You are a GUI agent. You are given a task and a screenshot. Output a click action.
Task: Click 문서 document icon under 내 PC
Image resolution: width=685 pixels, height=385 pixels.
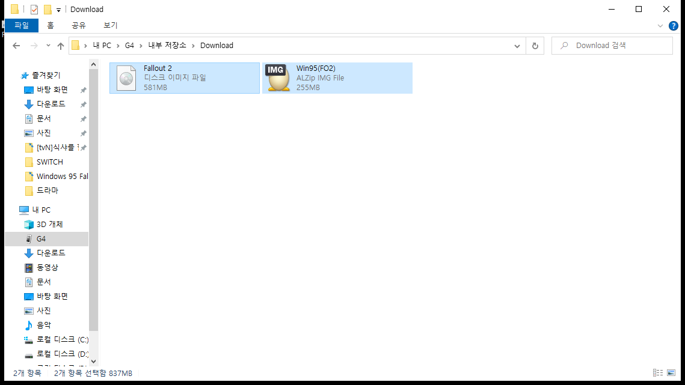click(x=29, y=282)
